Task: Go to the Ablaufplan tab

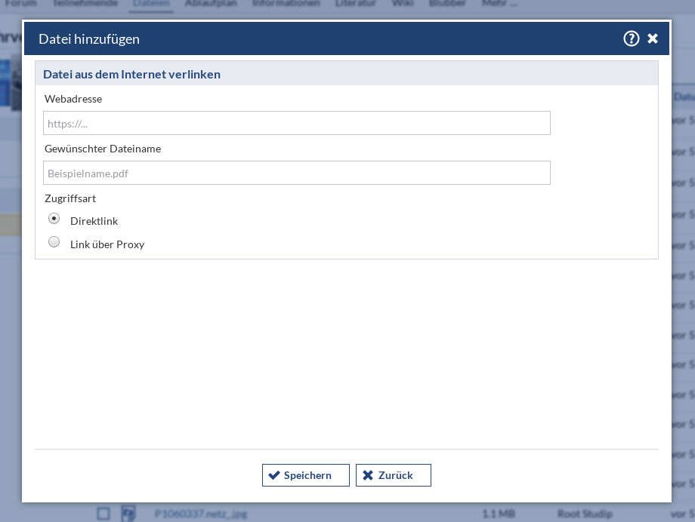Action: (212, 3)
